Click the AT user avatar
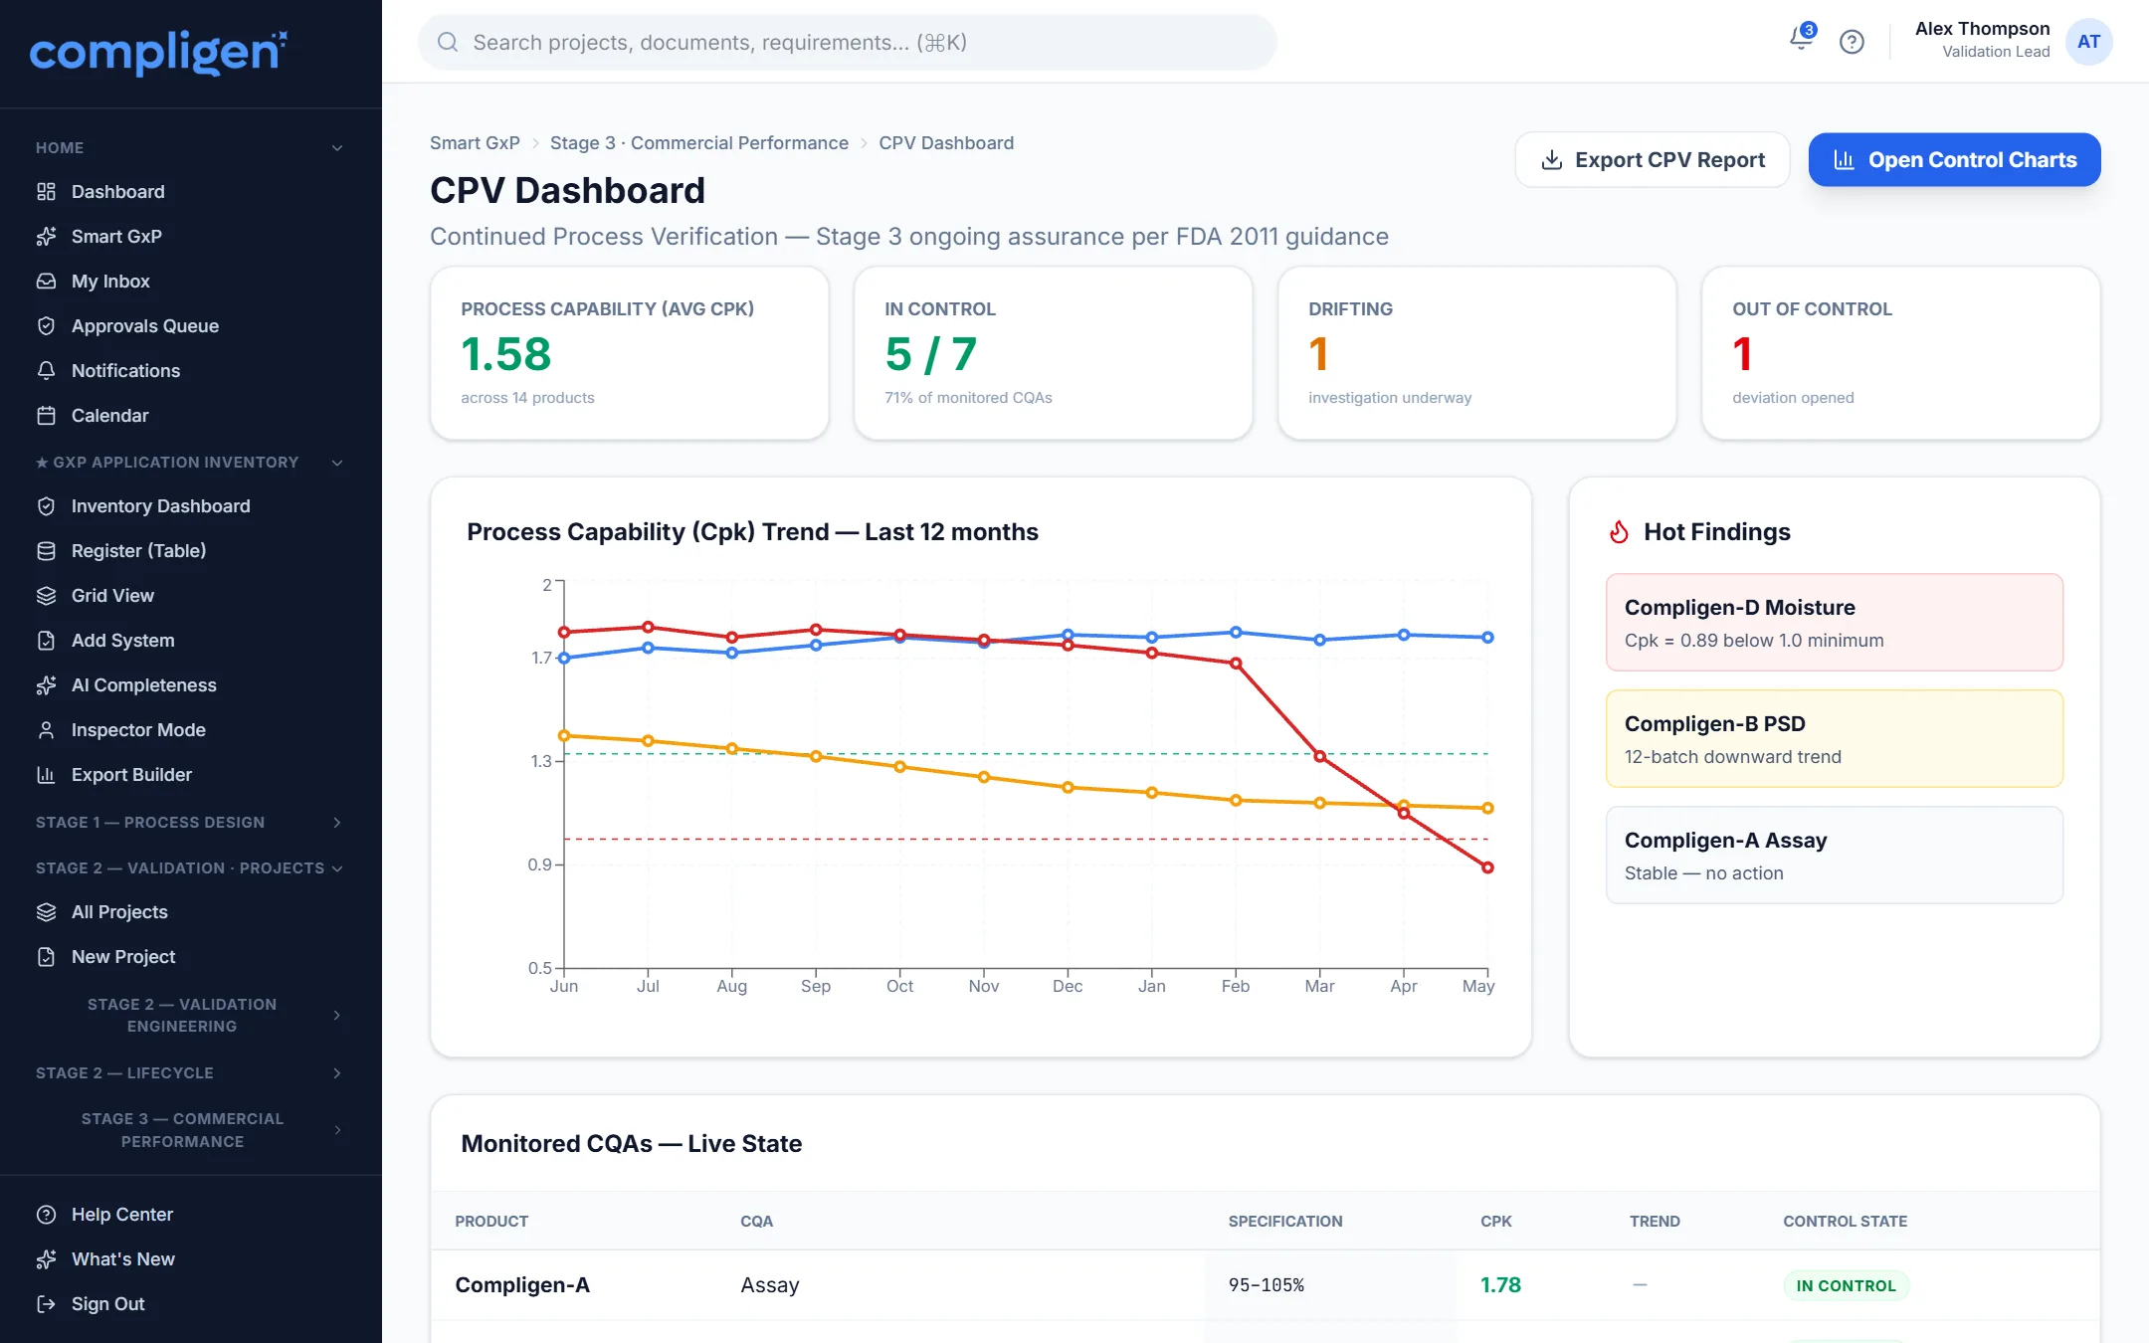The image size is (2149, 1343). (x=2088, y=42)
